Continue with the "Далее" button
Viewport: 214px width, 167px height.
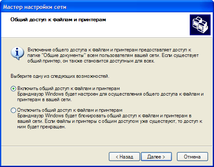156,157
